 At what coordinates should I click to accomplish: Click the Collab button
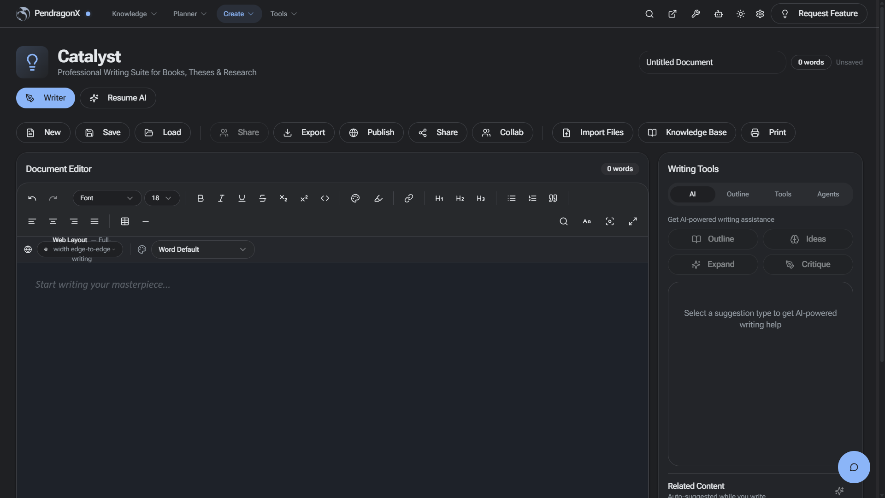502,133
